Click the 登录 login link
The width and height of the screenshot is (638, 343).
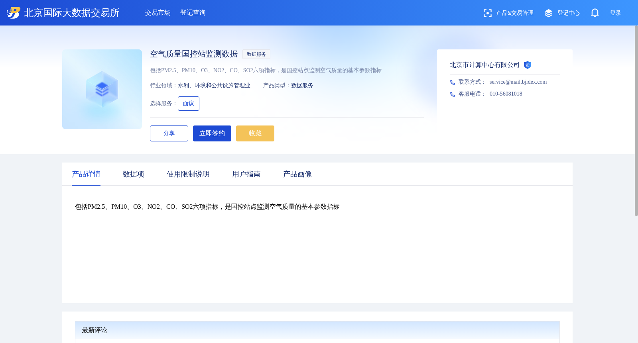(x=616, y=13)
